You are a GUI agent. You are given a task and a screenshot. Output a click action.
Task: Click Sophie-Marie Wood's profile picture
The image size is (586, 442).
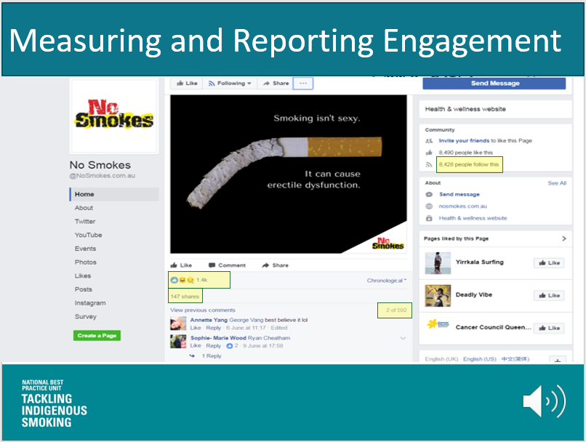pyautogui.click(x=178, y=342)
